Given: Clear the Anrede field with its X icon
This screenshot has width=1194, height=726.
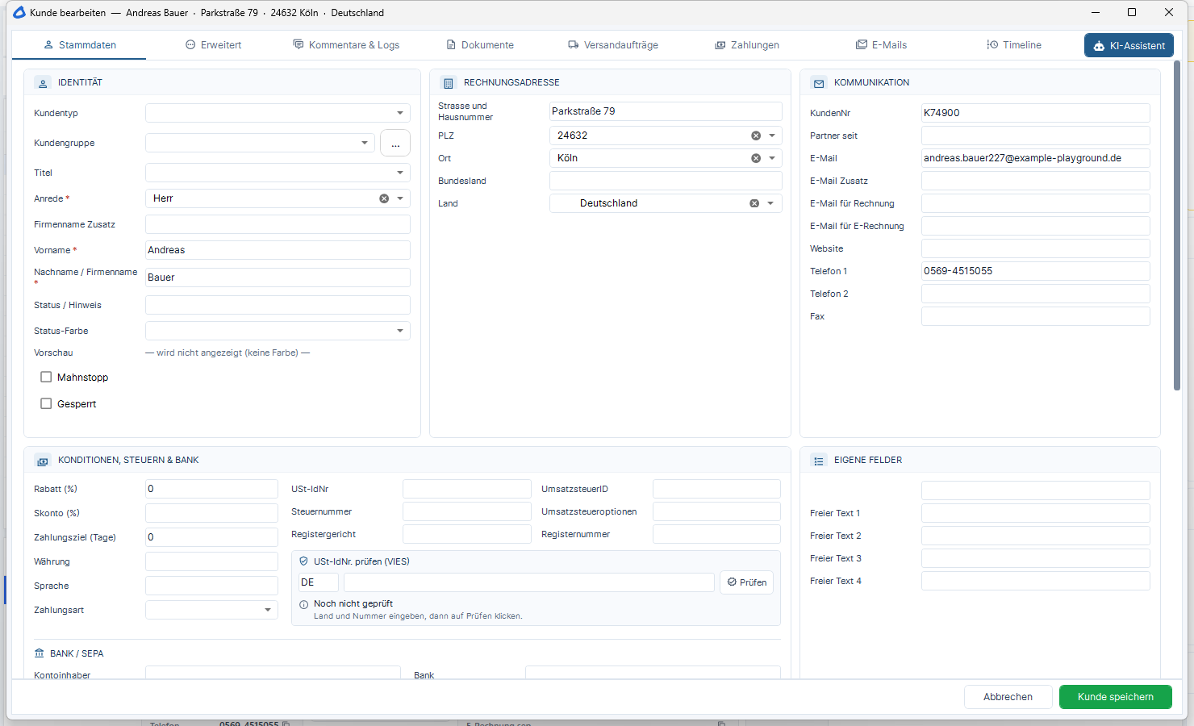Looking at the screenshot, I should pos(384,198).
